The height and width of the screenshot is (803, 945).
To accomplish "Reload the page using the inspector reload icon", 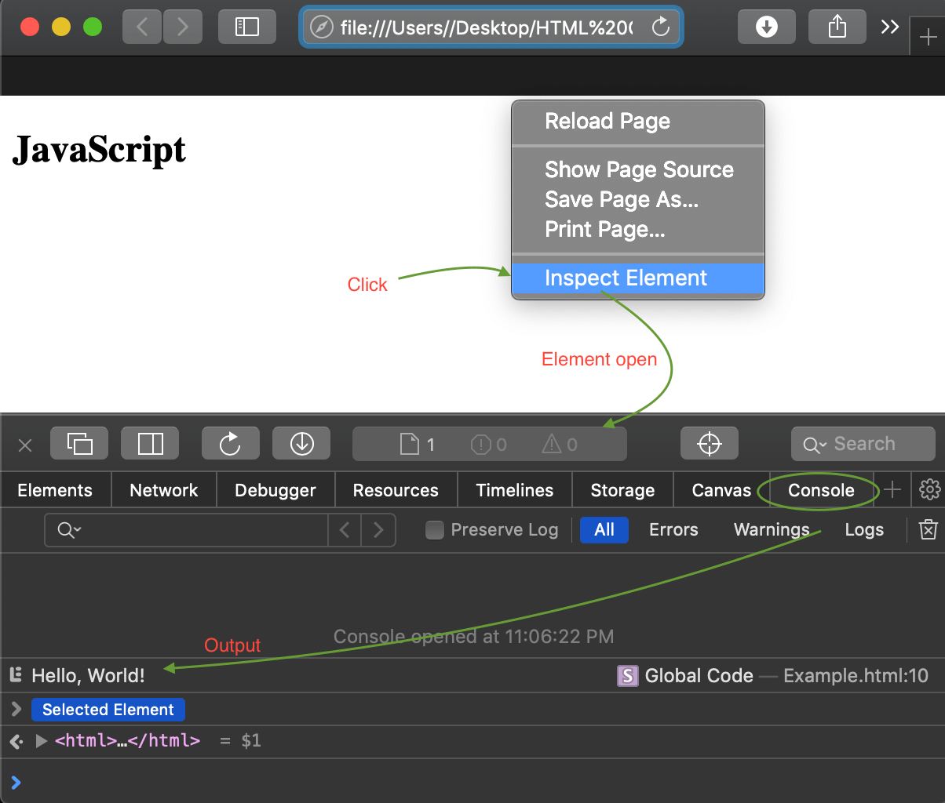I will [230, 443].
